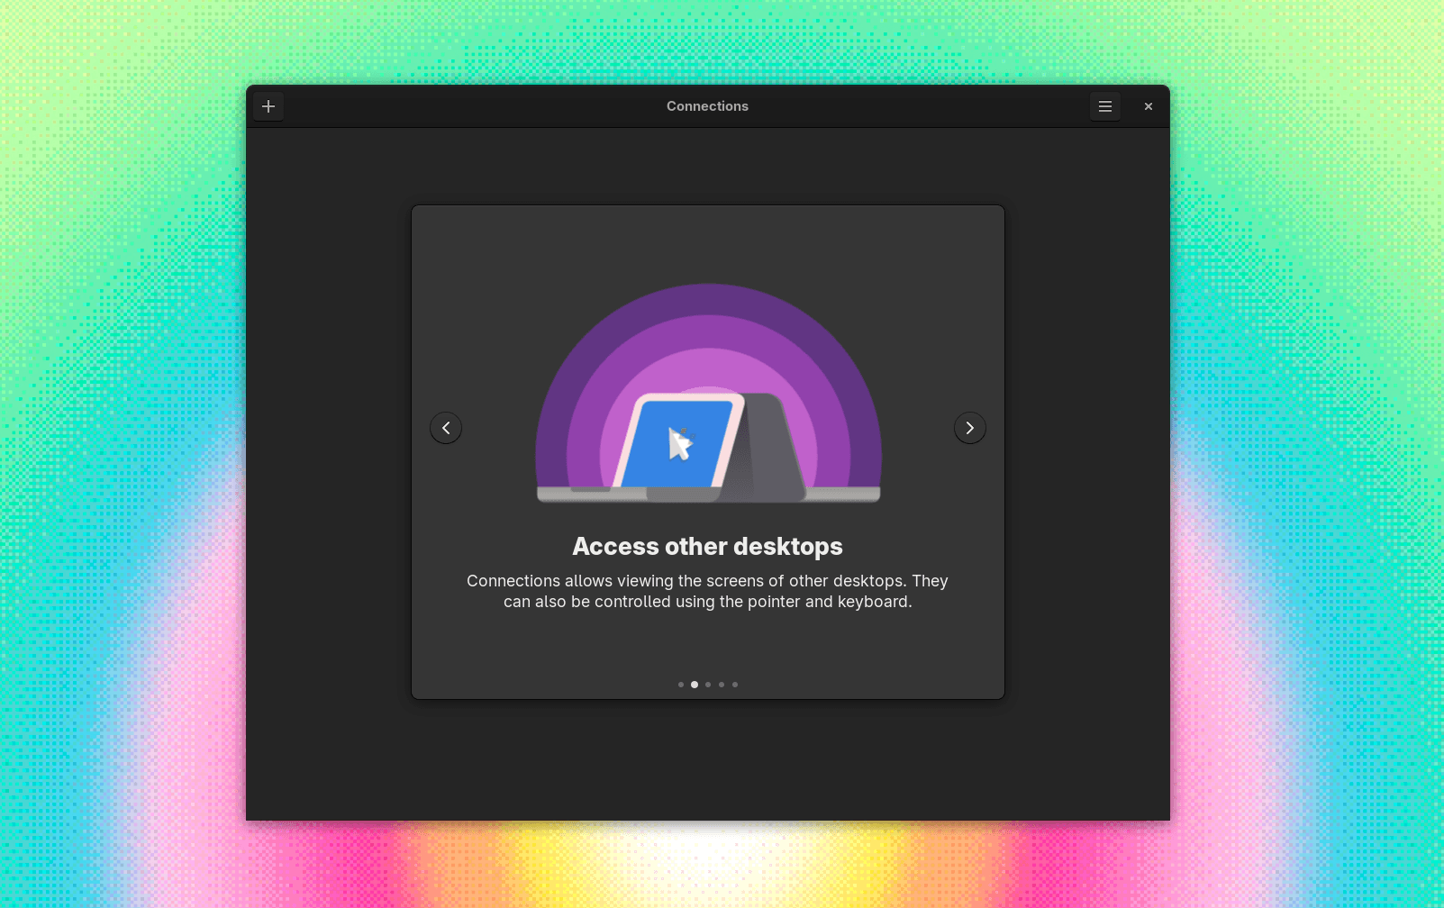1444x908 pixels.
Task: Click the "Access other desktops" heading
Action: [707, 547]
